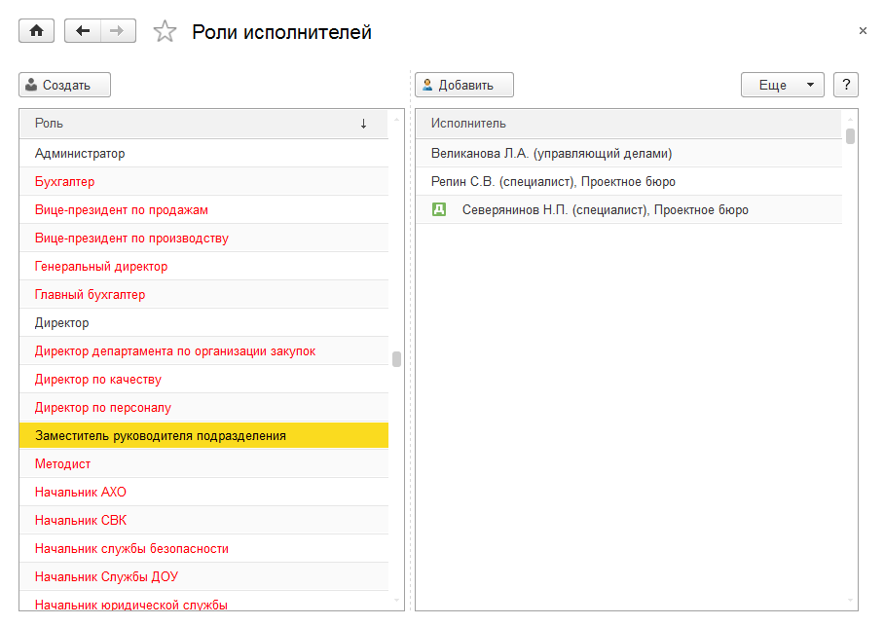Select the Администратор role
Viewport: 884px width, 625px height.
pyautogui.click(x=80, y=153)
